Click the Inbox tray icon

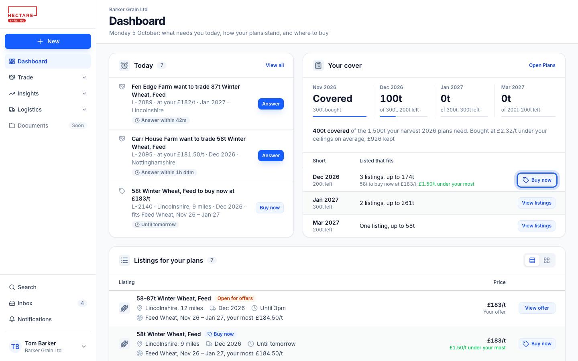coord(12,303)
